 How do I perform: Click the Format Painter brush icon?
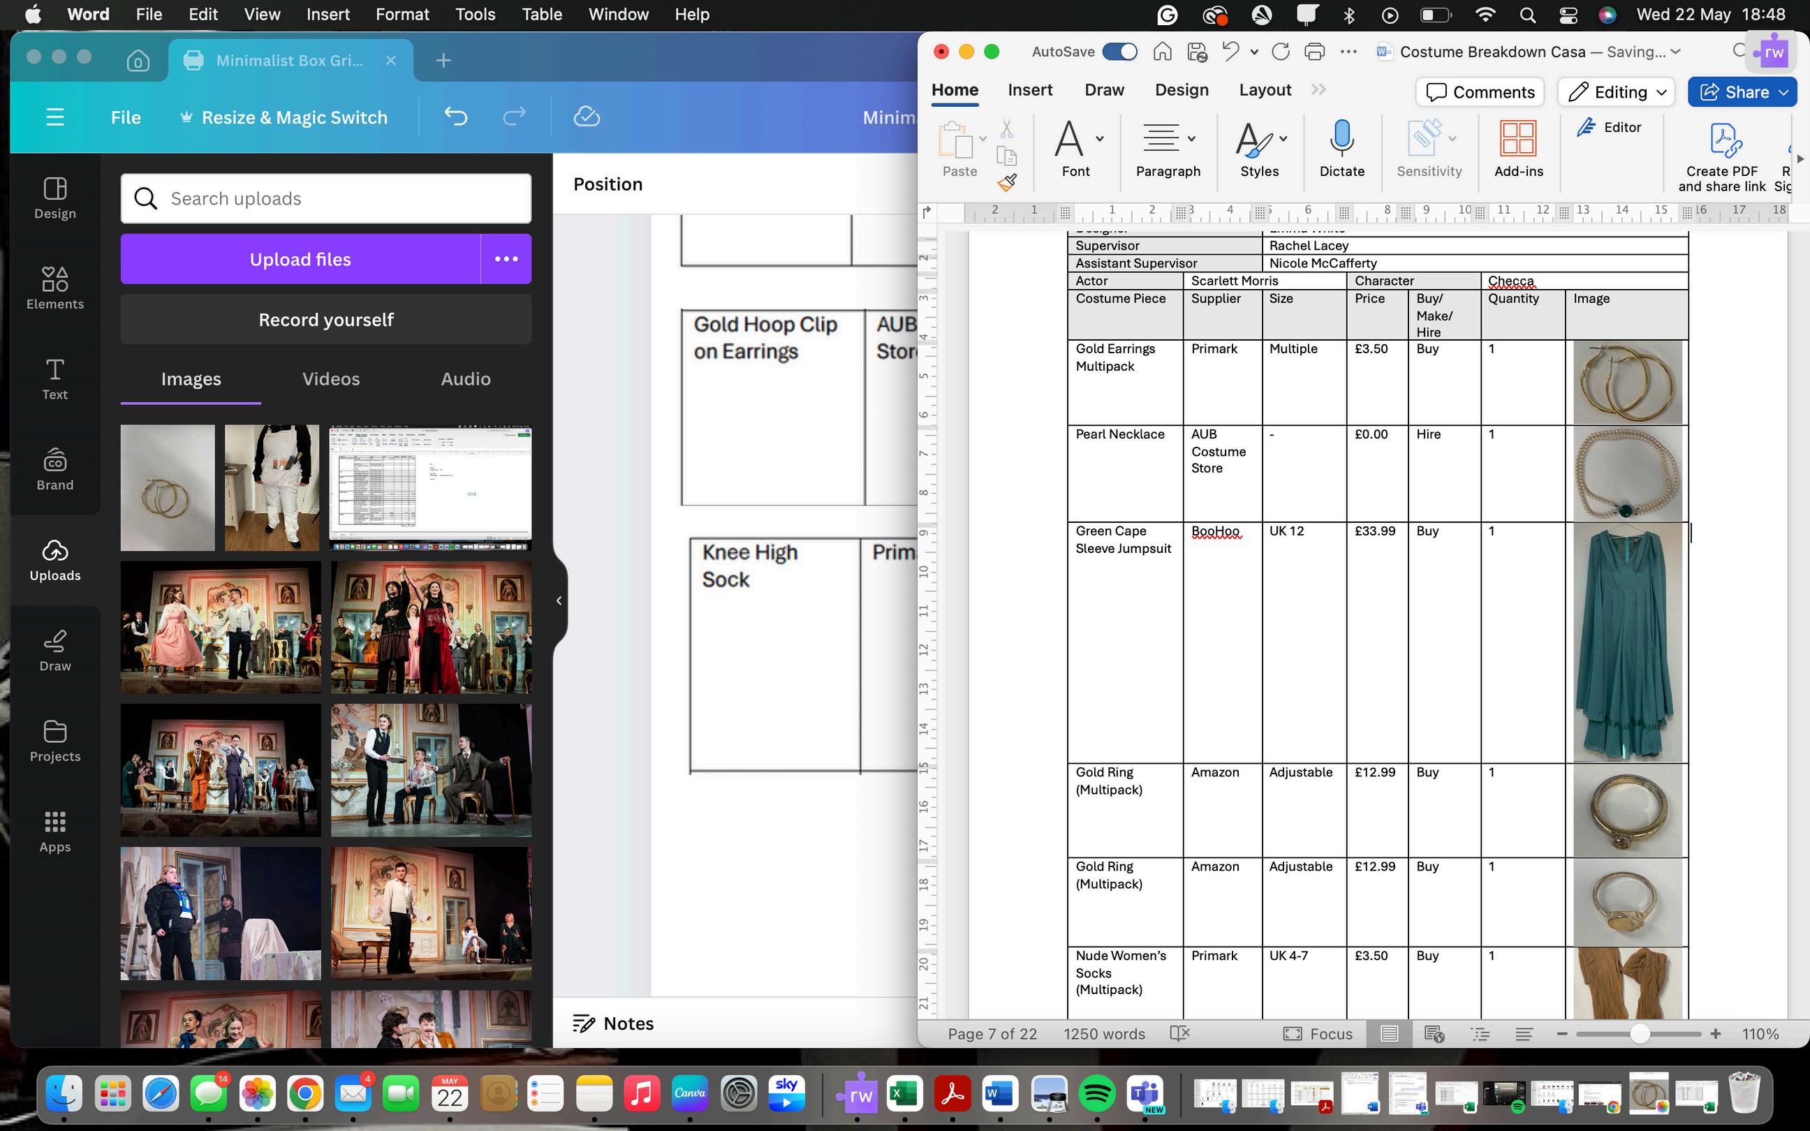tap(1008, 182)
